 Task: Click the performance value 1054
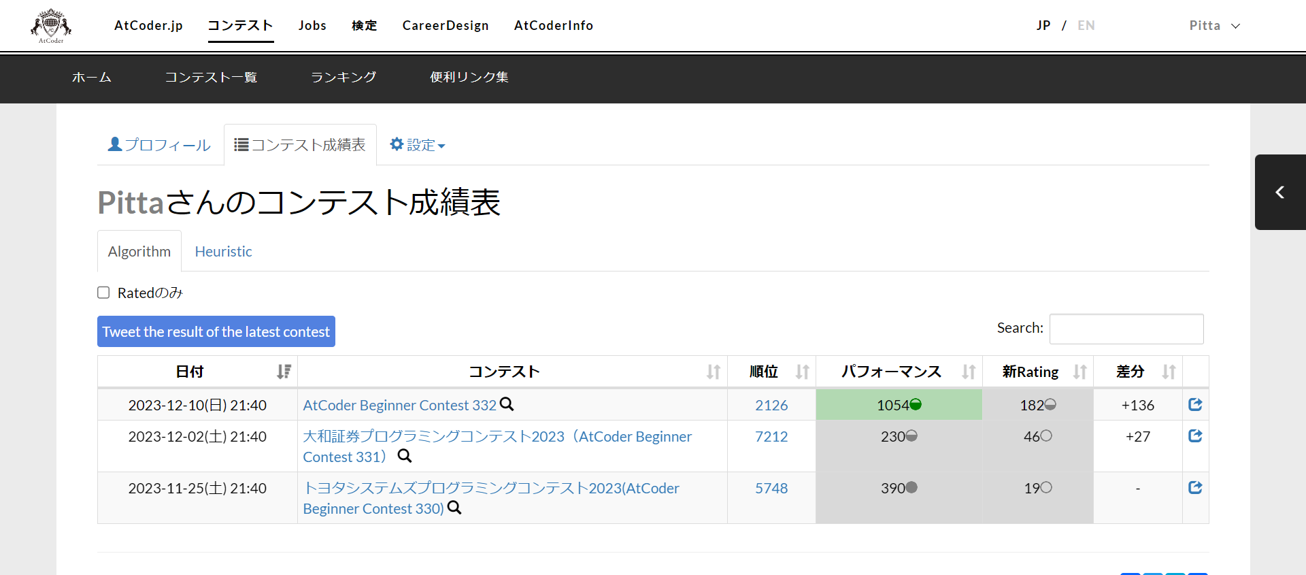coord(893,405)
